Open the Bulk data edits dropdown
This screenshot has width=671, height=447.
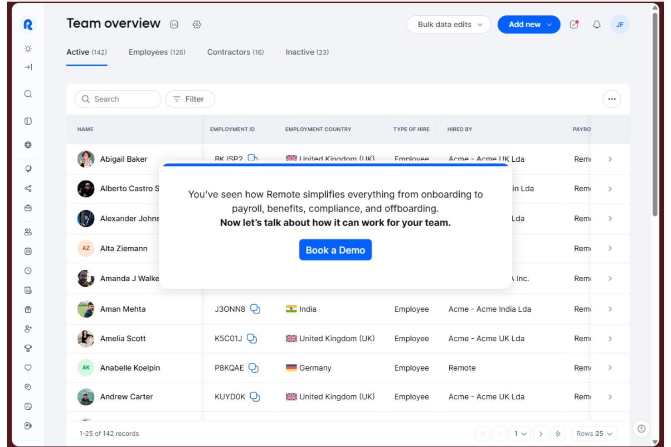point(449,24)
